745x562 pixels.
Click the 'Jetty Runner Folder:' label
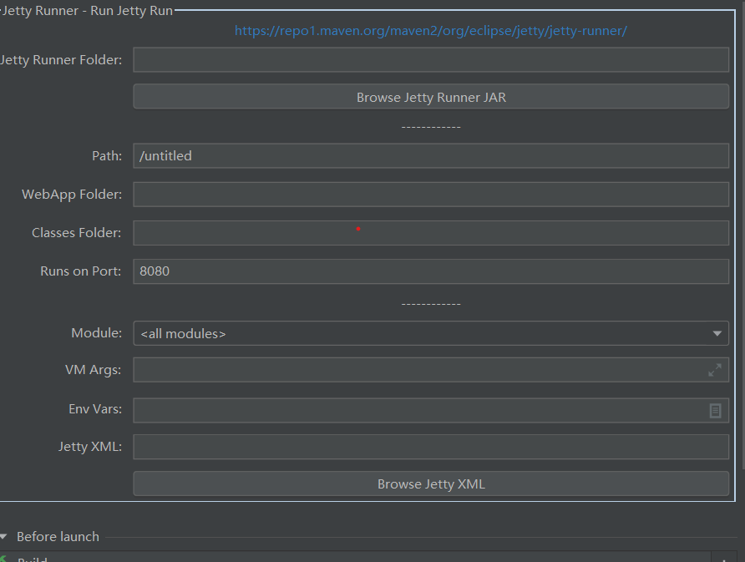pyautogui.click(x=61, y=60)
